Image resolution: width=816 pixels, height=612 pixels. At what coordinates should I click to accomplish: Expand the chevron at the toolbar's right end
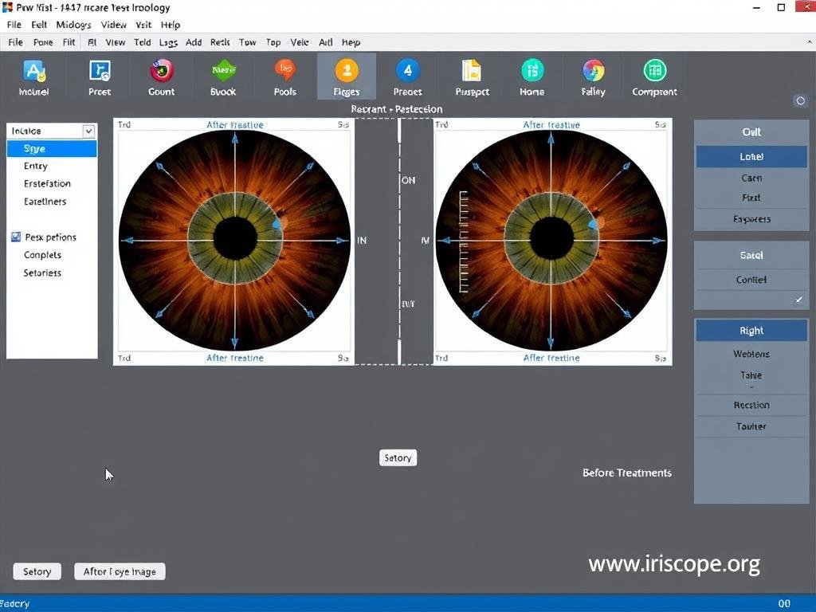pyautogui.click(x=808, y=42)
